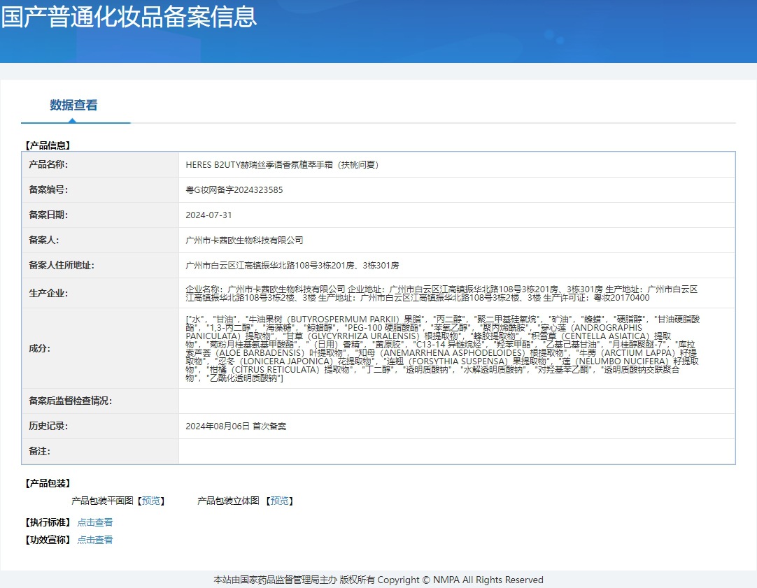
Task: Click the 历史记录 value 首次备案
Action: point(236,426)
